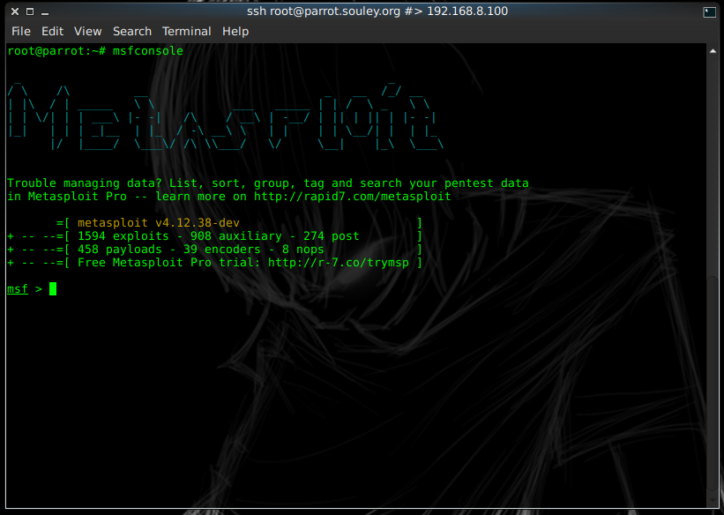
Task: Maximize the terminal window using square icon
Action: (30, 11)
